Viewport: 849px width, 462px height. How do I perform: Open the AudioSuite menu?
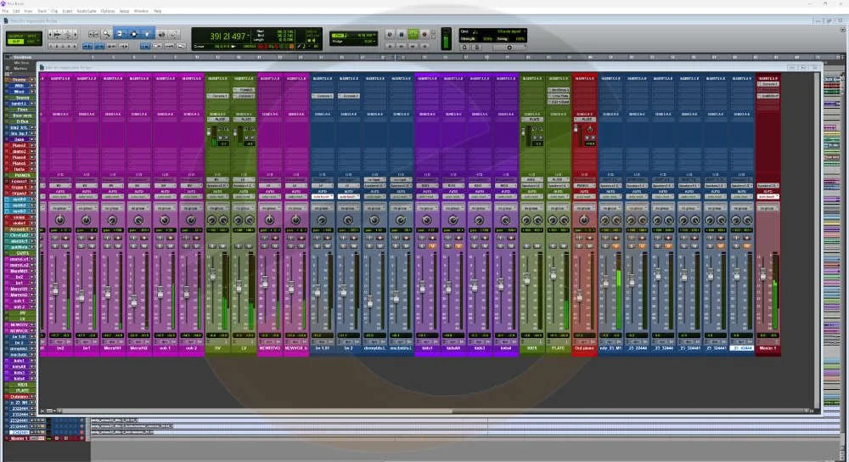(x=86, y=11)
